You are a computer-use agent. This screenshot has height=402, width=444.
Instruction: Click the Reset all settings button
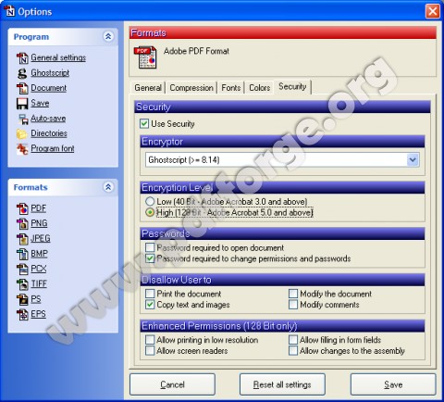[282, 384]
